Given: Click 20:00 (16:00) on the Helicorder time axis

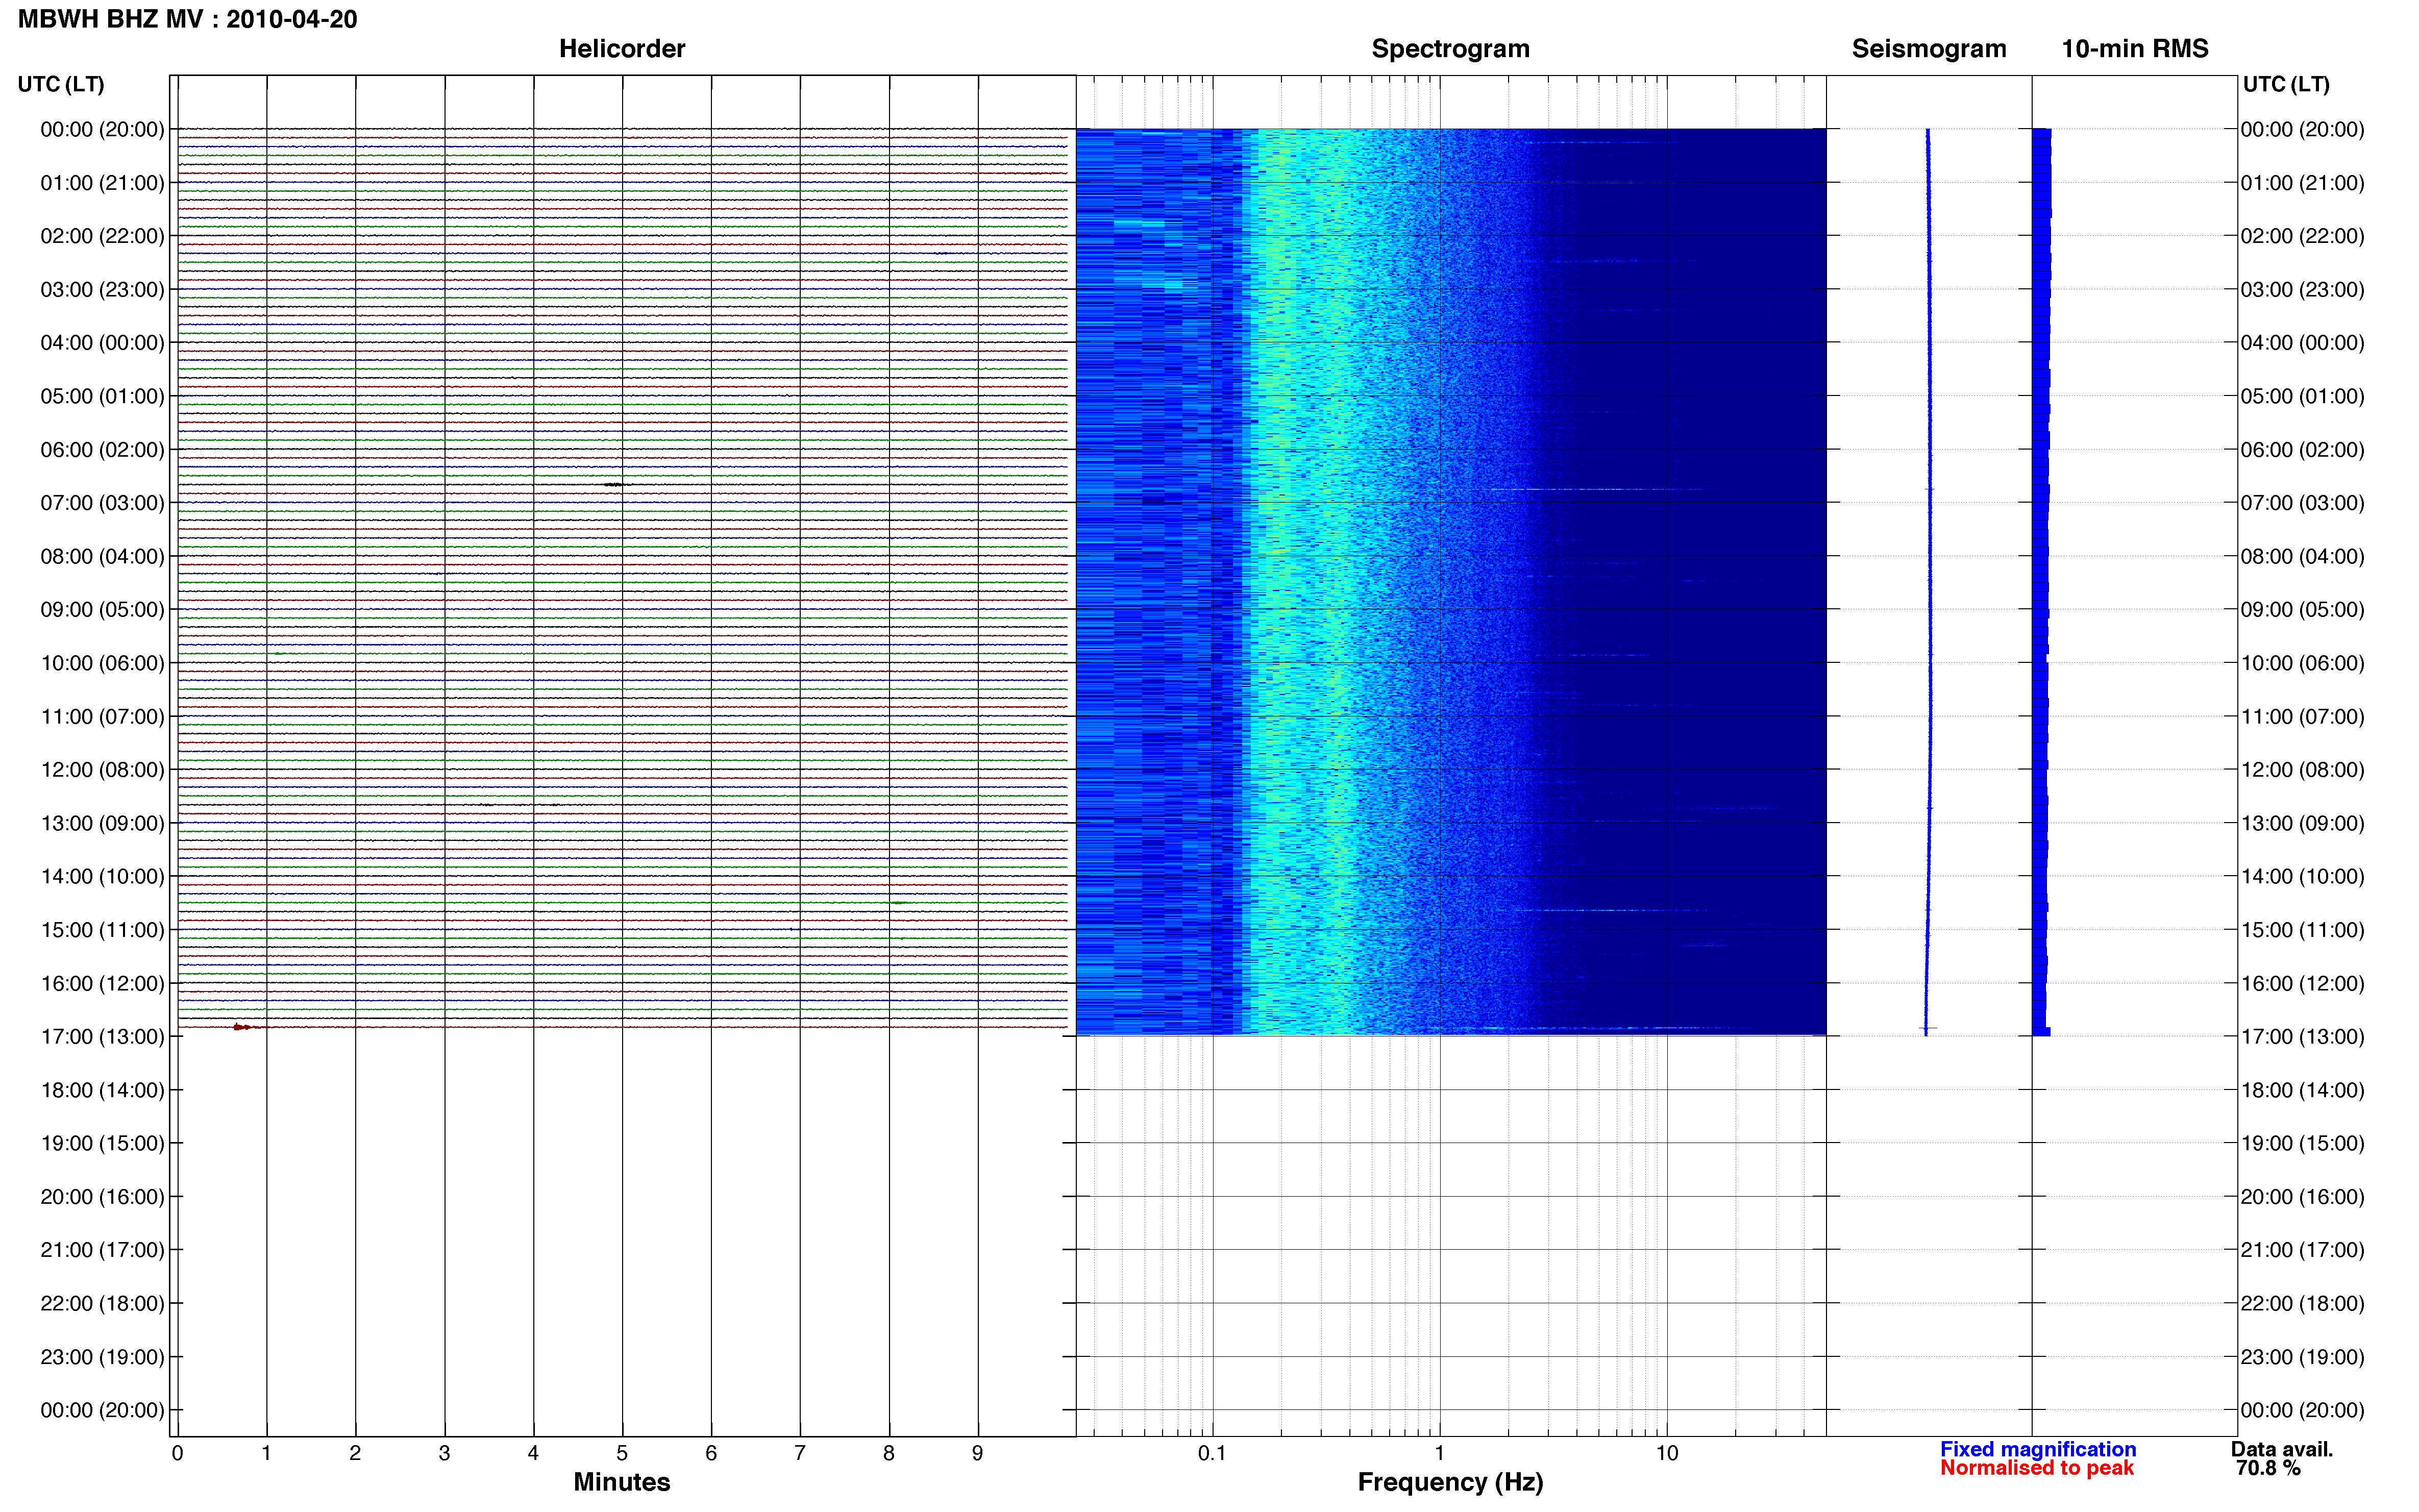Looking at the screenshot, I should pyautogui.click(x=102, y=1197).
